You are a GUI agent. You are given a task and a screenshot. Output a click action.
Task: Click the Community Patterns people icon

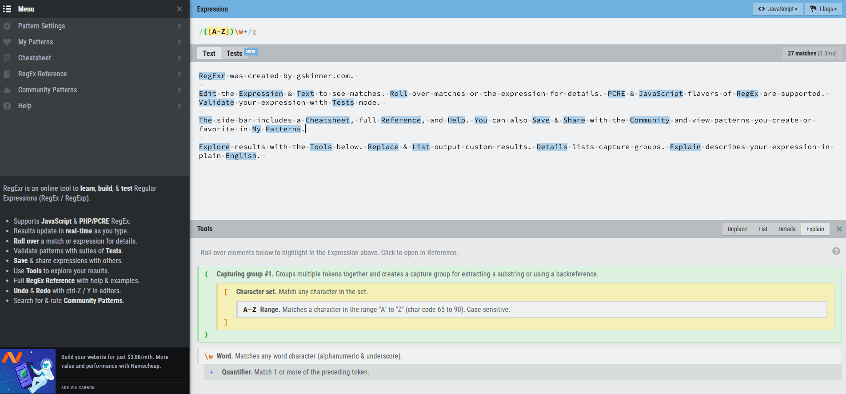coord(7,90)
